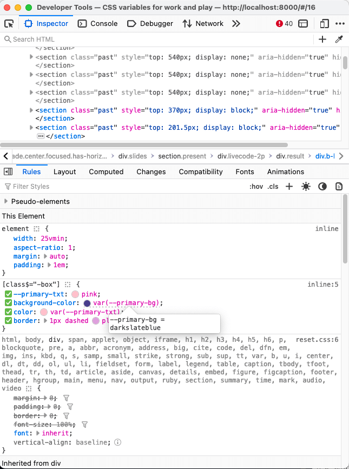The height and width of the screenshot is (469, 349).
Task: Filter rules containing overridden margin property
Action: coord(67,398)
